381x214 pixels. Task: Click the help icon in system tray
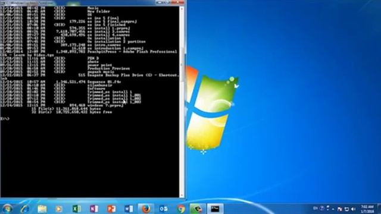click(x=322, y=208)
